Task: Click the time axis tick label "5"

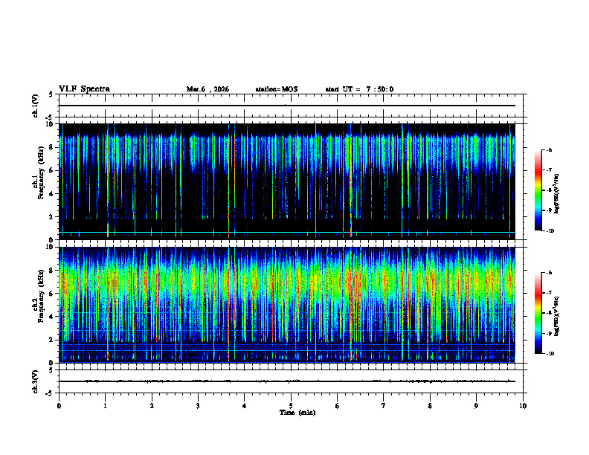Action: (x=291, y=406)
